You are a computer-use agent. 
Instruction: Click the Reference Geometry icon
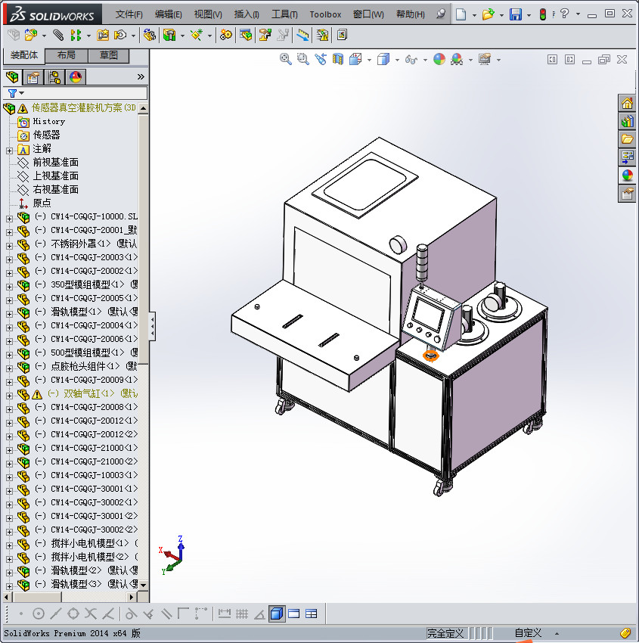(197, 36)
